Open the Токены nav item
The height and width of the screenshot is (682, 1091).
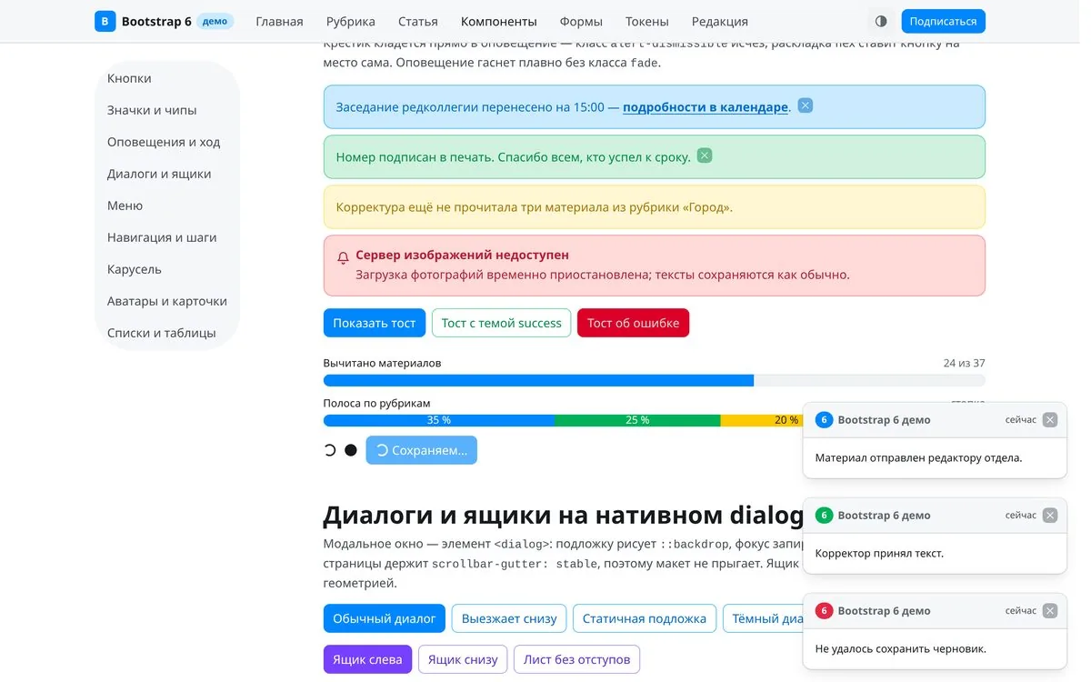pos(647,21)
